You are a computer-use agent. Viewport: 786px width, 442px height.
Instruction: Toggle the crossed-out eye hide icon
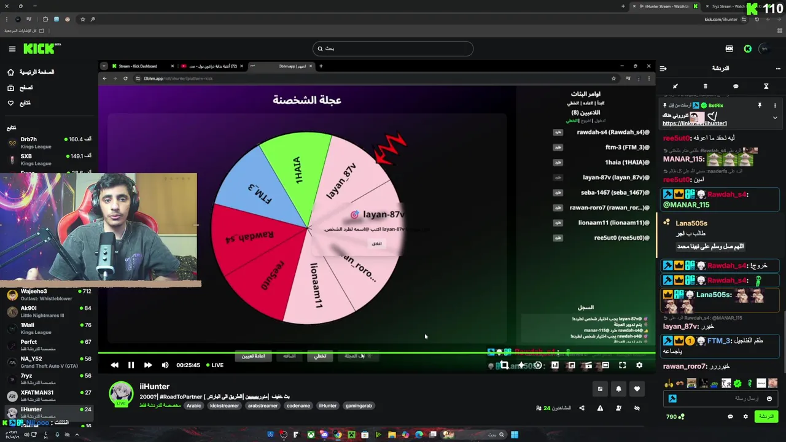coord(637,408)
